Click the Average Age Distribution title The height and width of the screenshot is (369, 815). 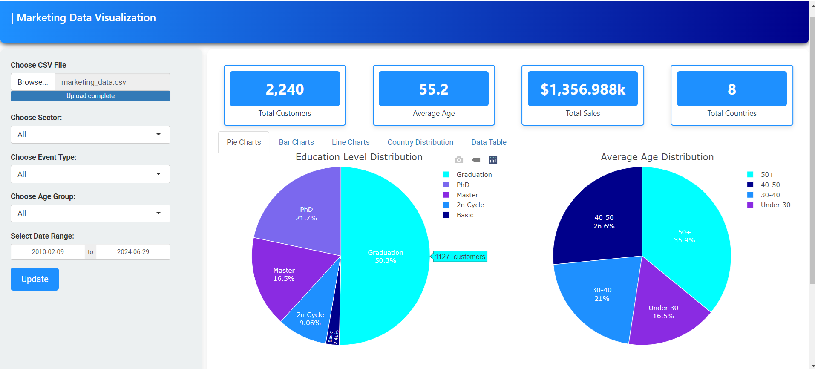(x=657, y=157)
